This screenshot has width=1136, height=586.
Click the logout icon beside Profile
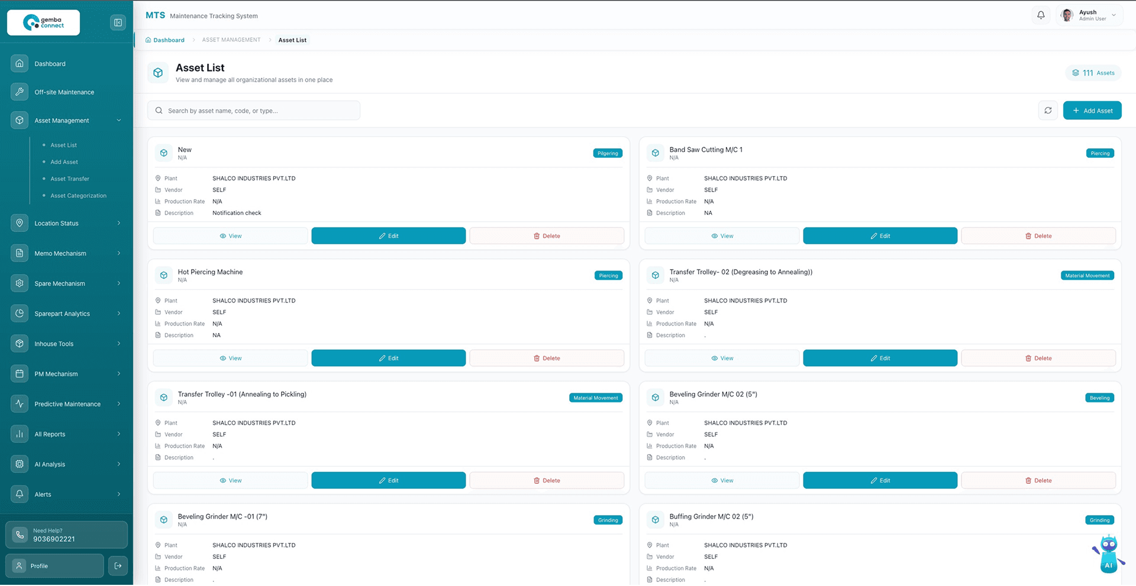(x=118, y=566)
